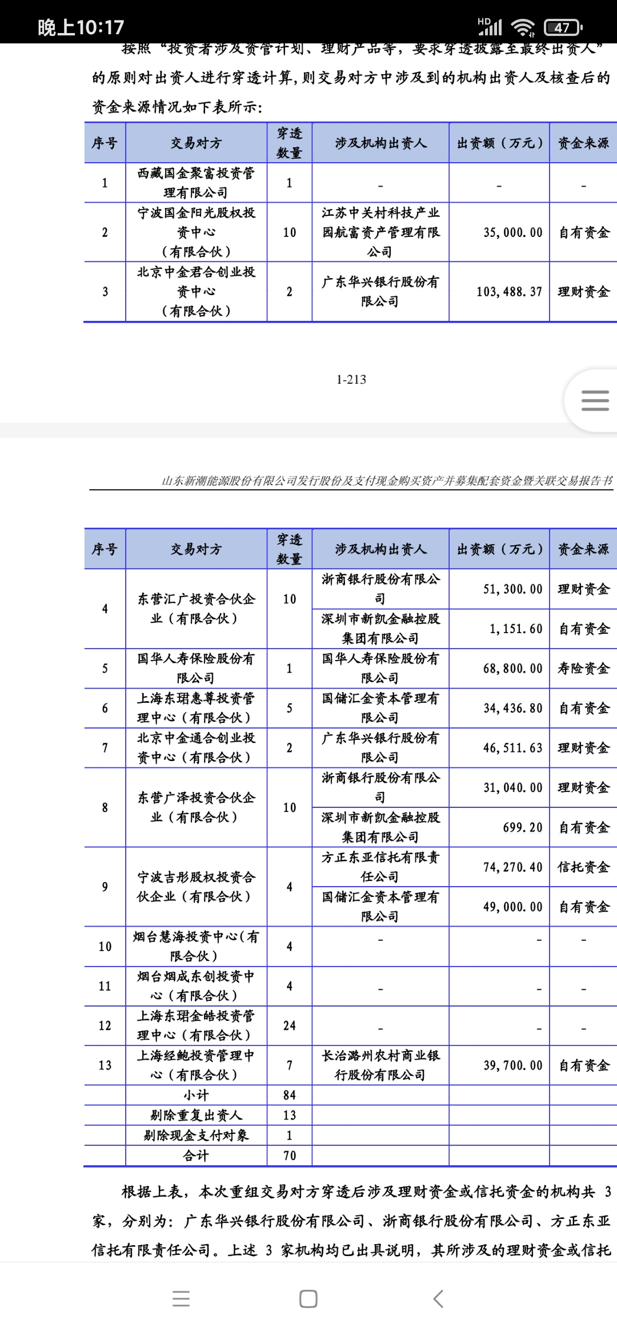Select subtotal value 84
Viewport: 617px width, 1336px height.
[290, 1095]
